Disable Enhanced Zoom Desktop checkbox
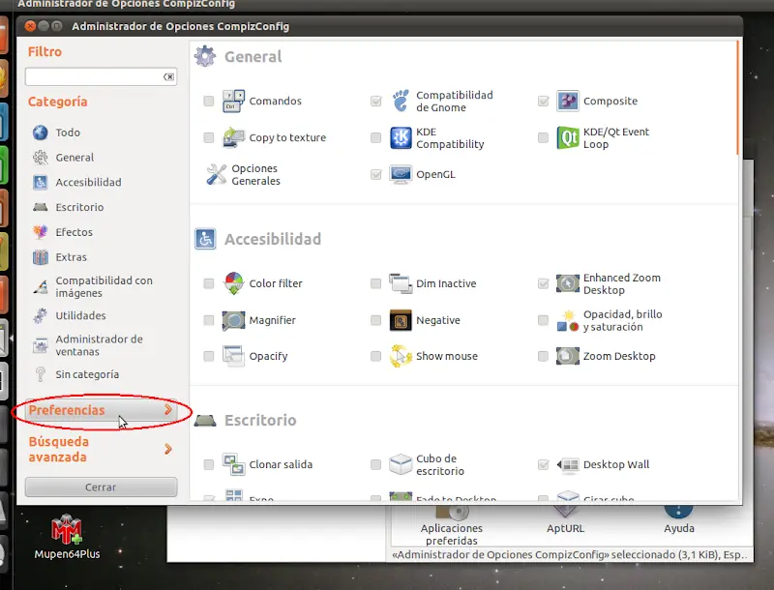 543,283
